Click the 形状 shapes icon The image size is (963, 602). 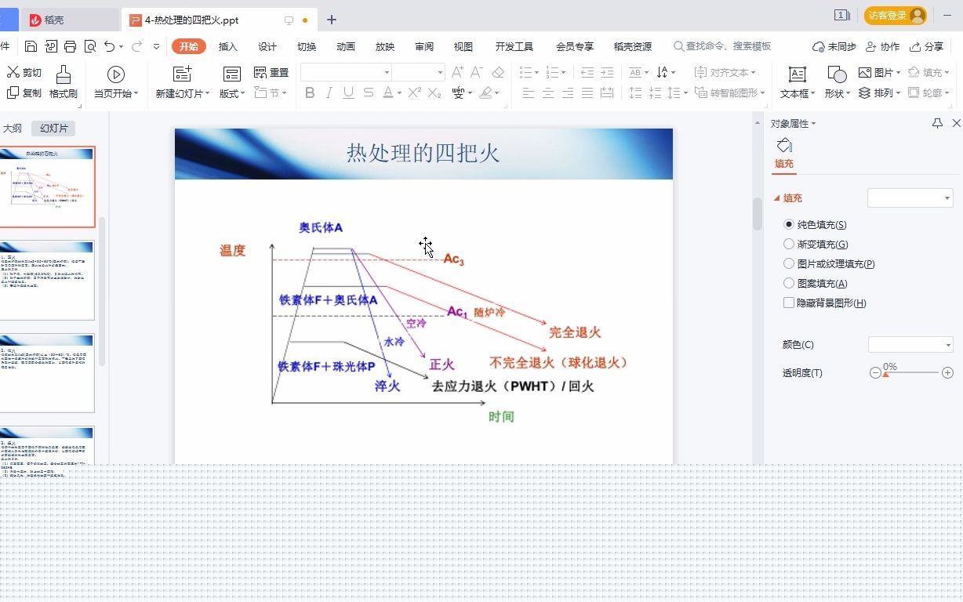coord(837,74)
